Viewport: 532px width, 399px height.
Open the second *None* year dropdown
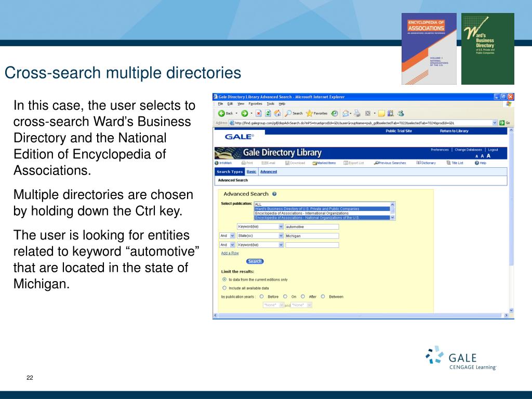coord(301,305)
